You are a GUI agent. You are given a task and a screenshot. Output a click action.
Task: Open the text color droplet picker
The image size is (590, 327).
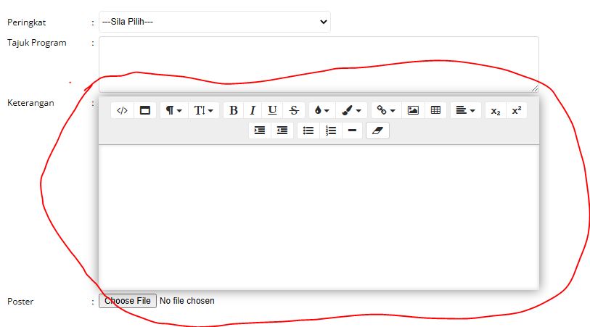click(x=321, y=111)
